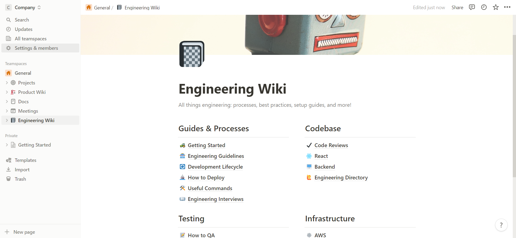Click the Codebase heading

323,129
